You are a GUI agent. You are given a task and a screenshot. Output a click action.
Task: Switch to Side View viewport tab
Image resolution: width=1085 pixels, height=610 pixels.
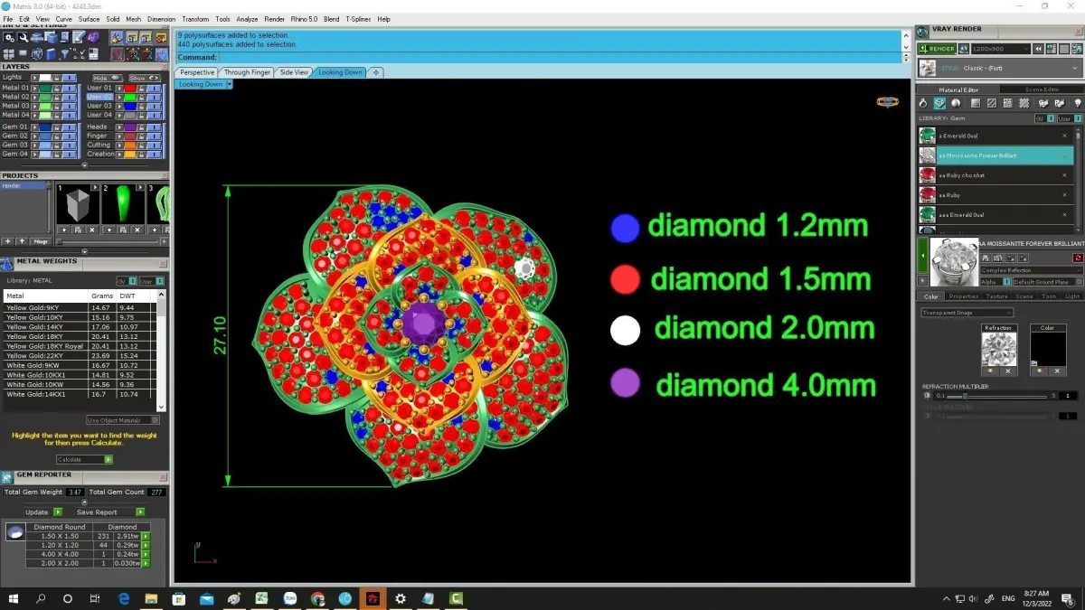tap(294, 72)
